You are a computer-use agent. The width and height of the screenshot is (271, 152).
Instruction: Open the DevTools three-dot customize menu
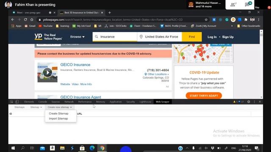pyautogui.click(x=254, y=102)
